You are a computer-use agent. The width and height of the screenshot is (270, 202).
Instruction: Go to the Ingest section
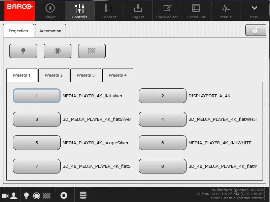(x=138, y=11)
